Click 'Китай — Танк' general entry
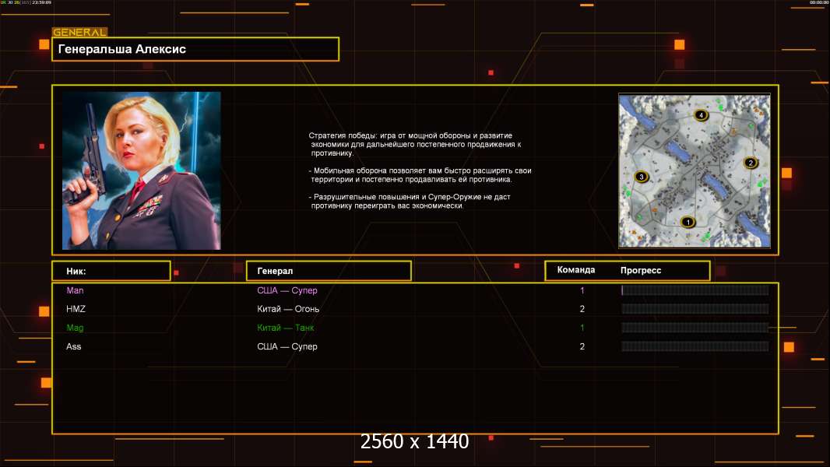This screenshot has height=467, width=830. coord(285,328)
